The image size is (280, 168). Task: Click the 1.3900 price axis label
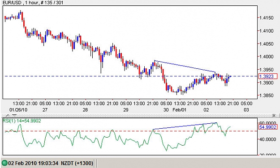(x=266, y=83)
